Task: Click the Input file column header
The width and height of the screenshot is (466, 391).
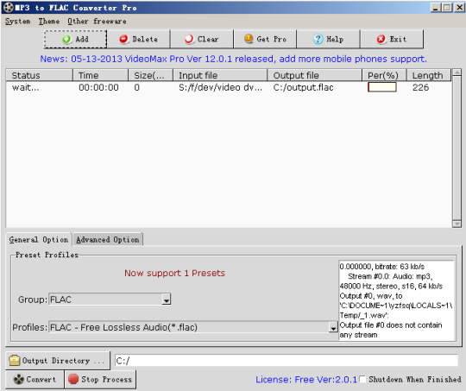Action: 220,75
